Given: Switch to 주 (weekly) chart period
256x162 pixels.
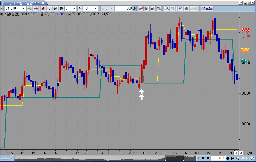Looking at the screenshot, I should [x=49, y=8].
